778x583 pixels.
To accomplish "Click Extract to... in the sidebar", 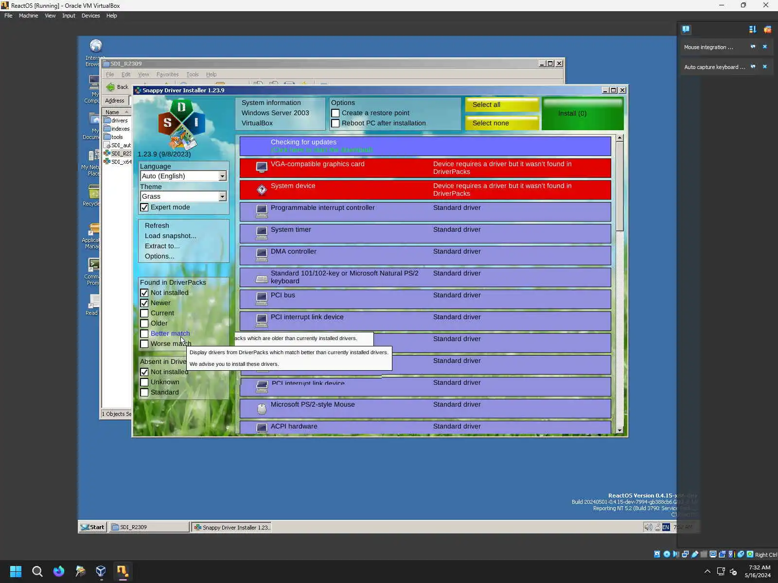I will 162,246.
